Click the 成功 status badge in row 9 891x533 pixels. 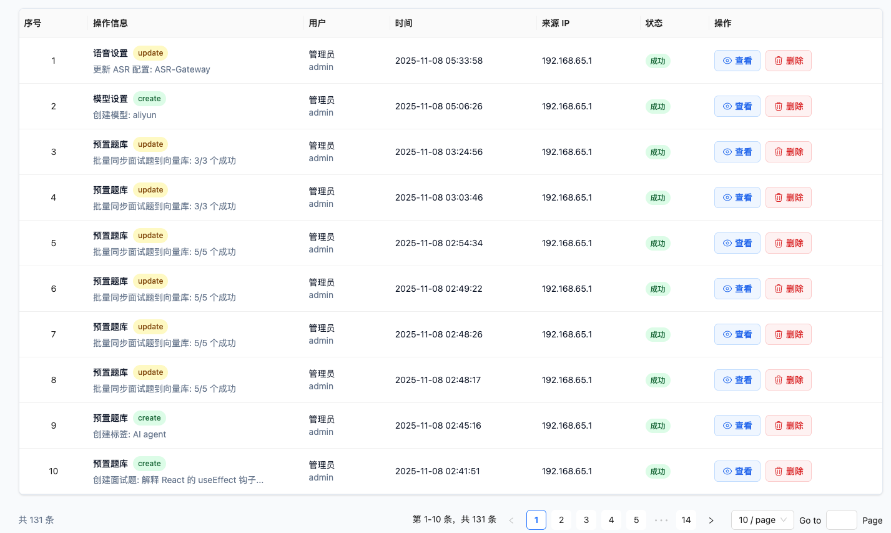click(x=657, y=426)
